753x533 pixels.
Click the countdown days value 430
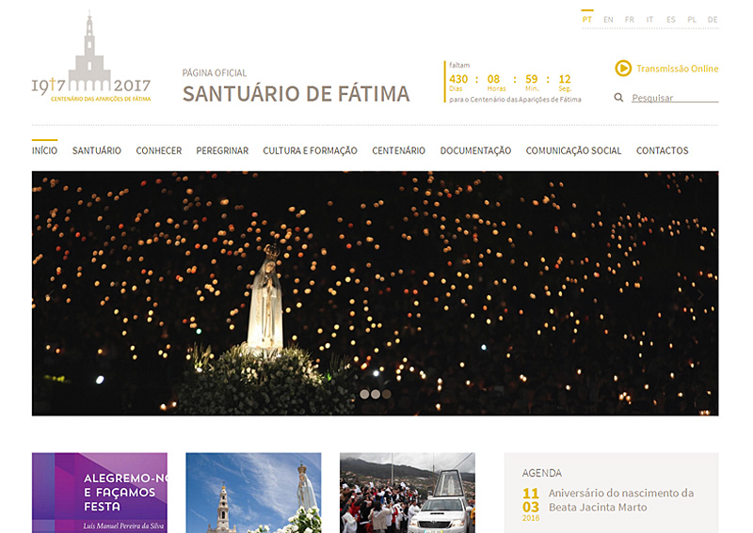click(x=458, y=79)
